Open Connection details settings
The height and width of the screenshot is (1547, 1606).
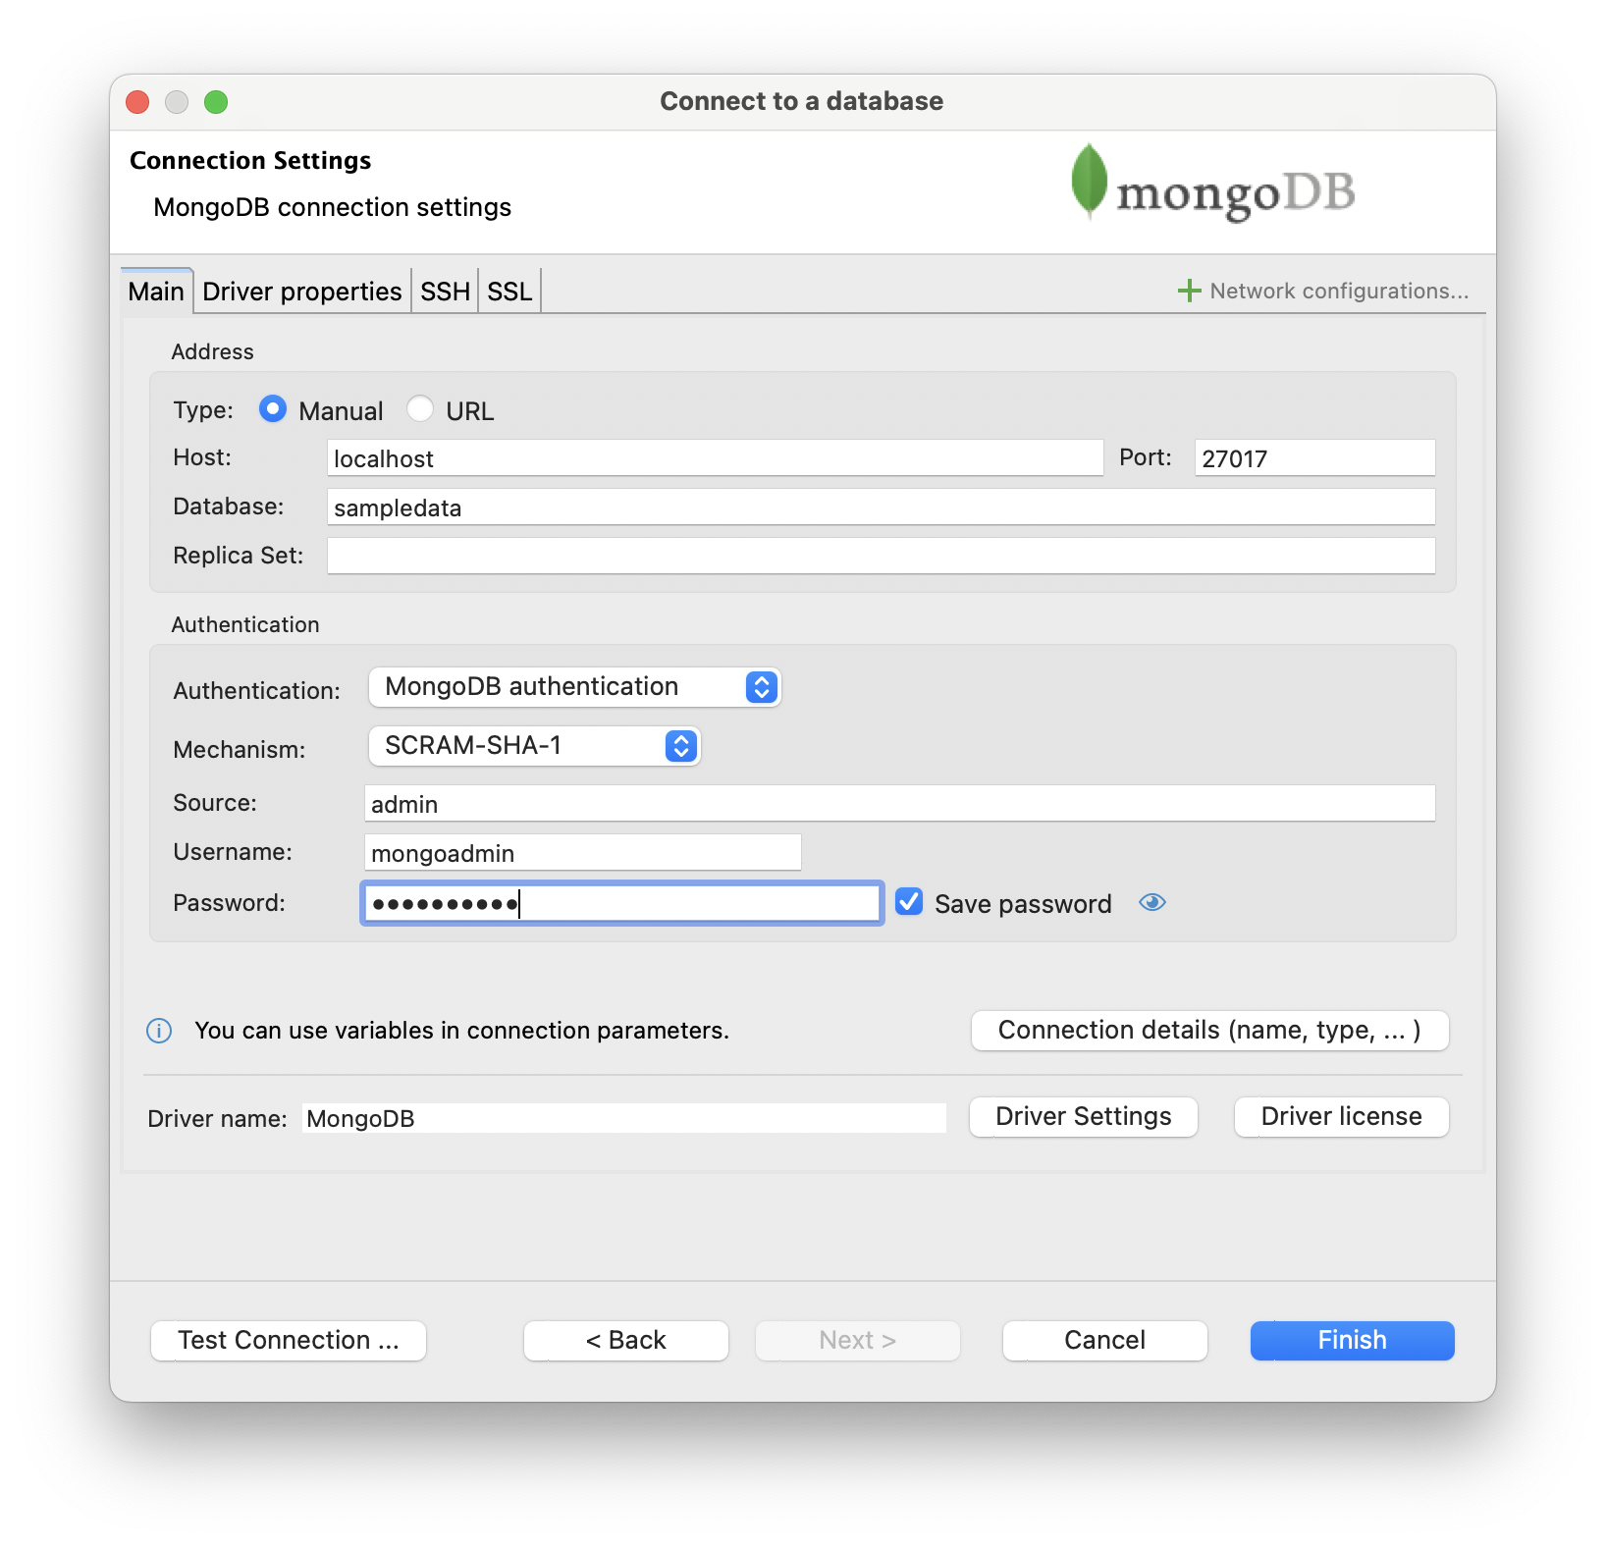(x=1208, y=1030)
